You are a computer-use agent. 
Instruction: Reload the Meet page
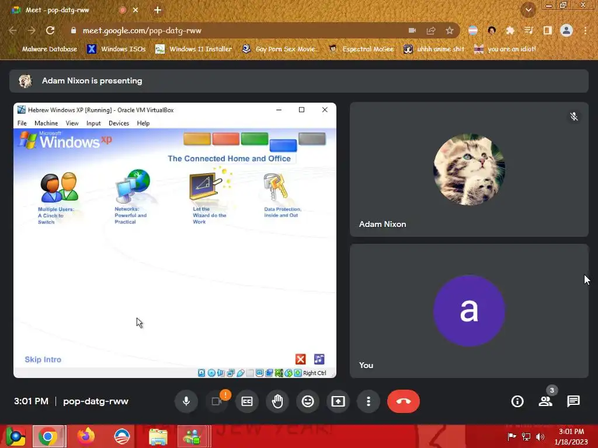pyautogui.click(x=50, y=30)
